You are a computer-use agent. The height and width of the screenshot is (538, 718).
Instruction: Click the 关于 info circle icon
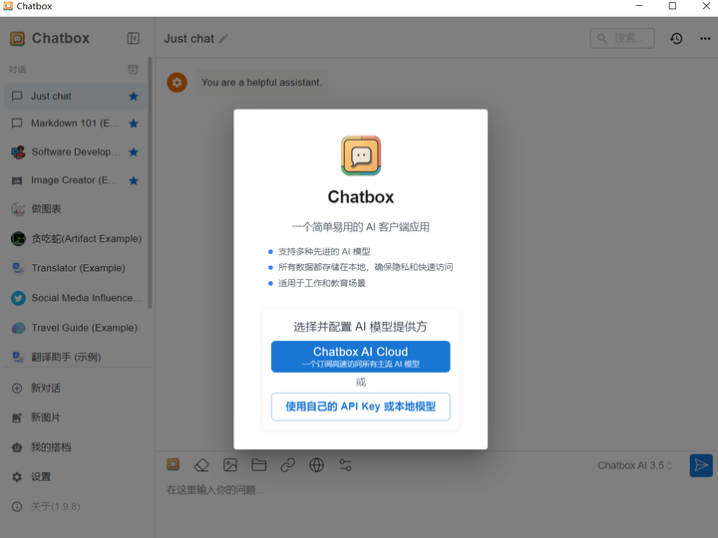[17, 507]
